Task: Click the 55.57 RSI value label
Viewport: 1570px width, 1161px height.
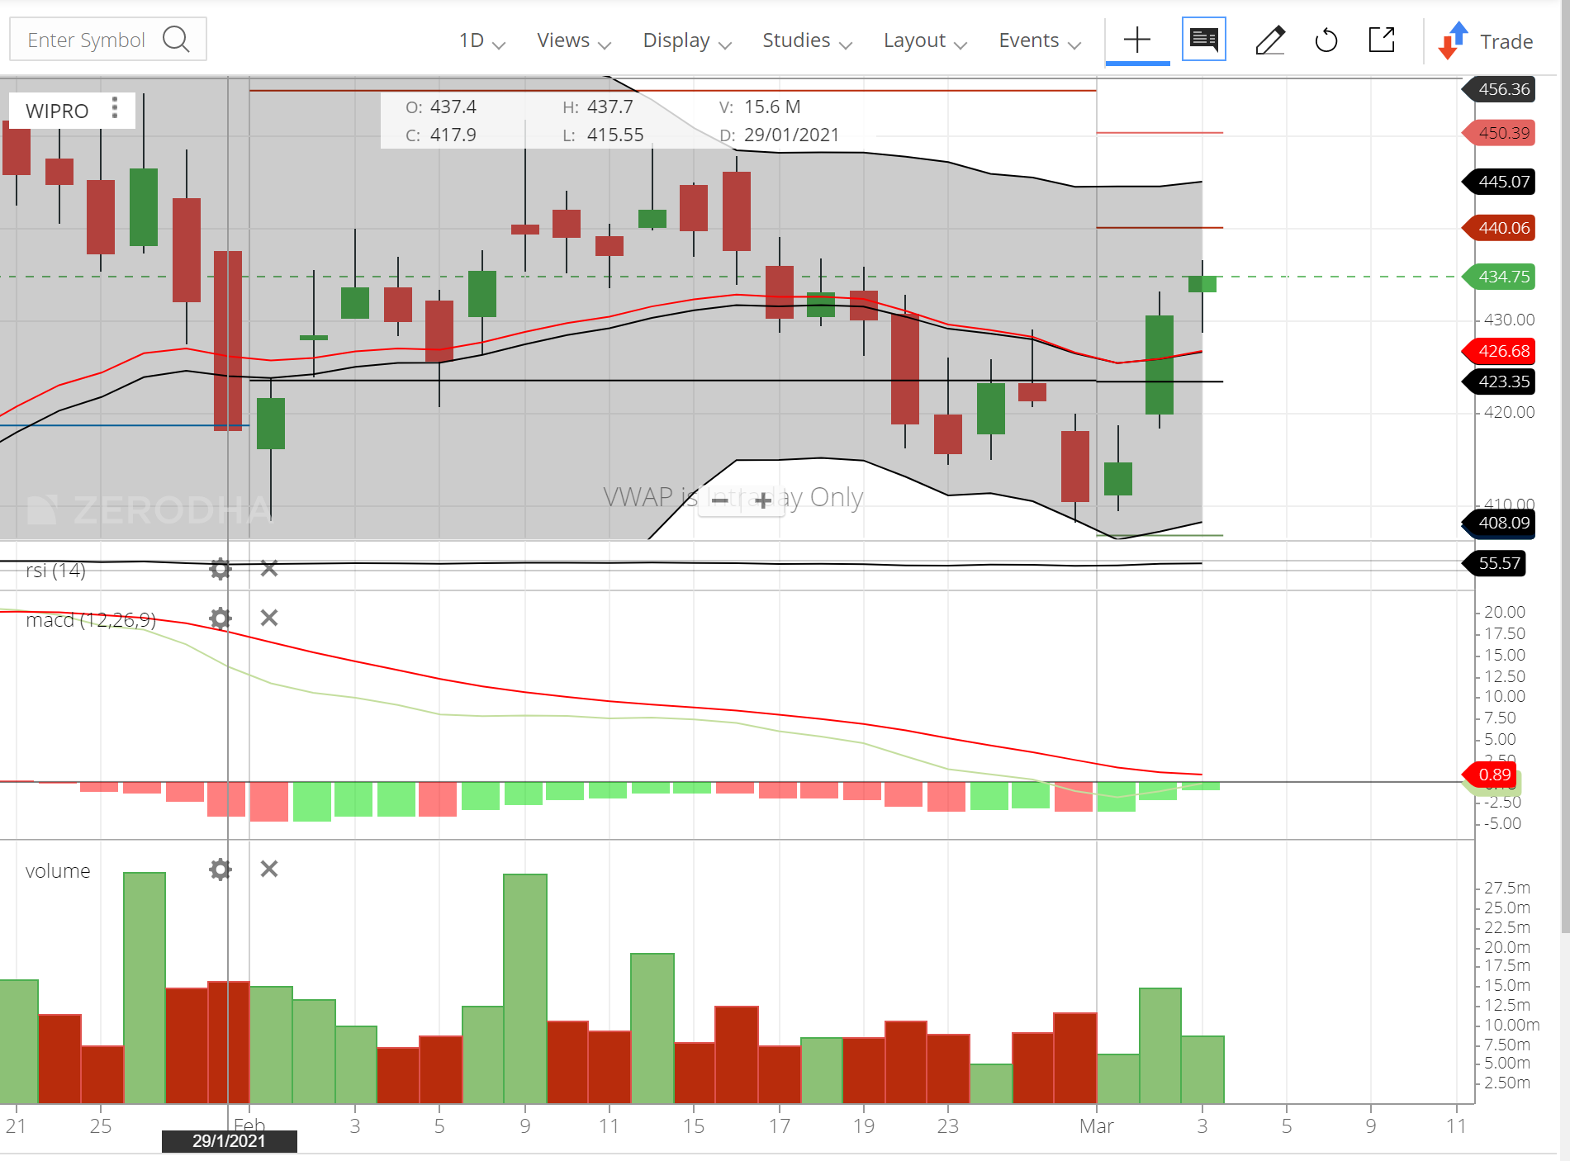Action: 1494,563
